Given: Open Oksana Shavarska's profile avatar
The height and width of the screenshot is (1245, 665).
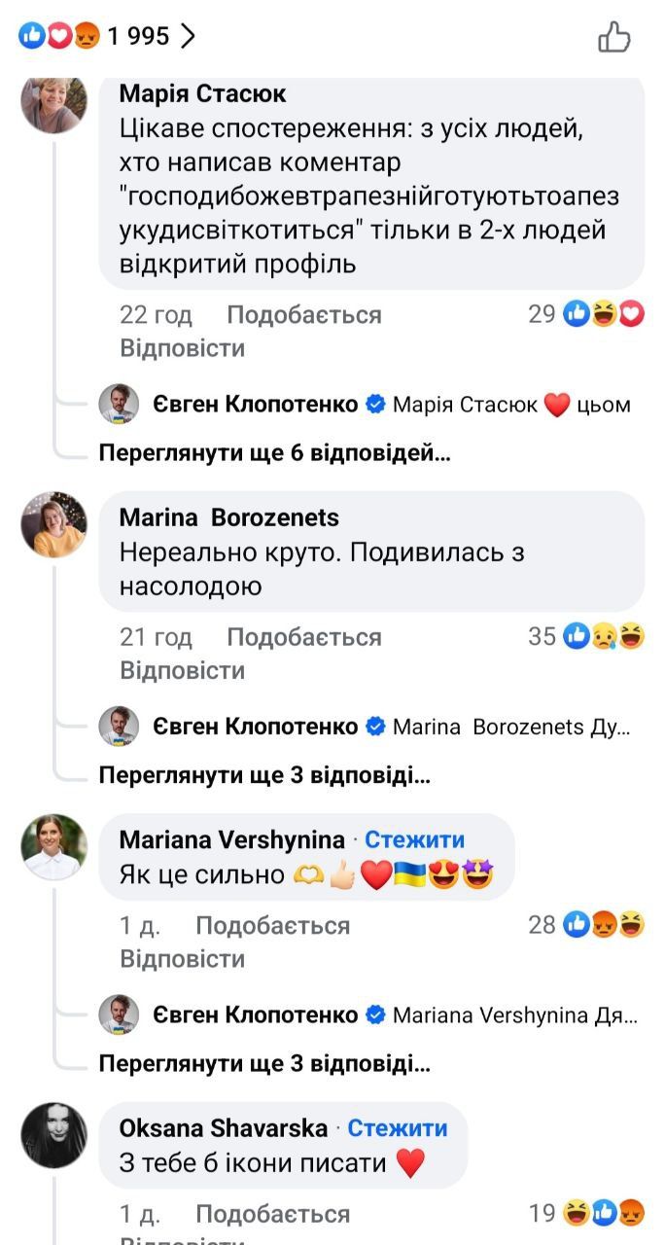Looking at the screenshot, I should (53, 1135).
